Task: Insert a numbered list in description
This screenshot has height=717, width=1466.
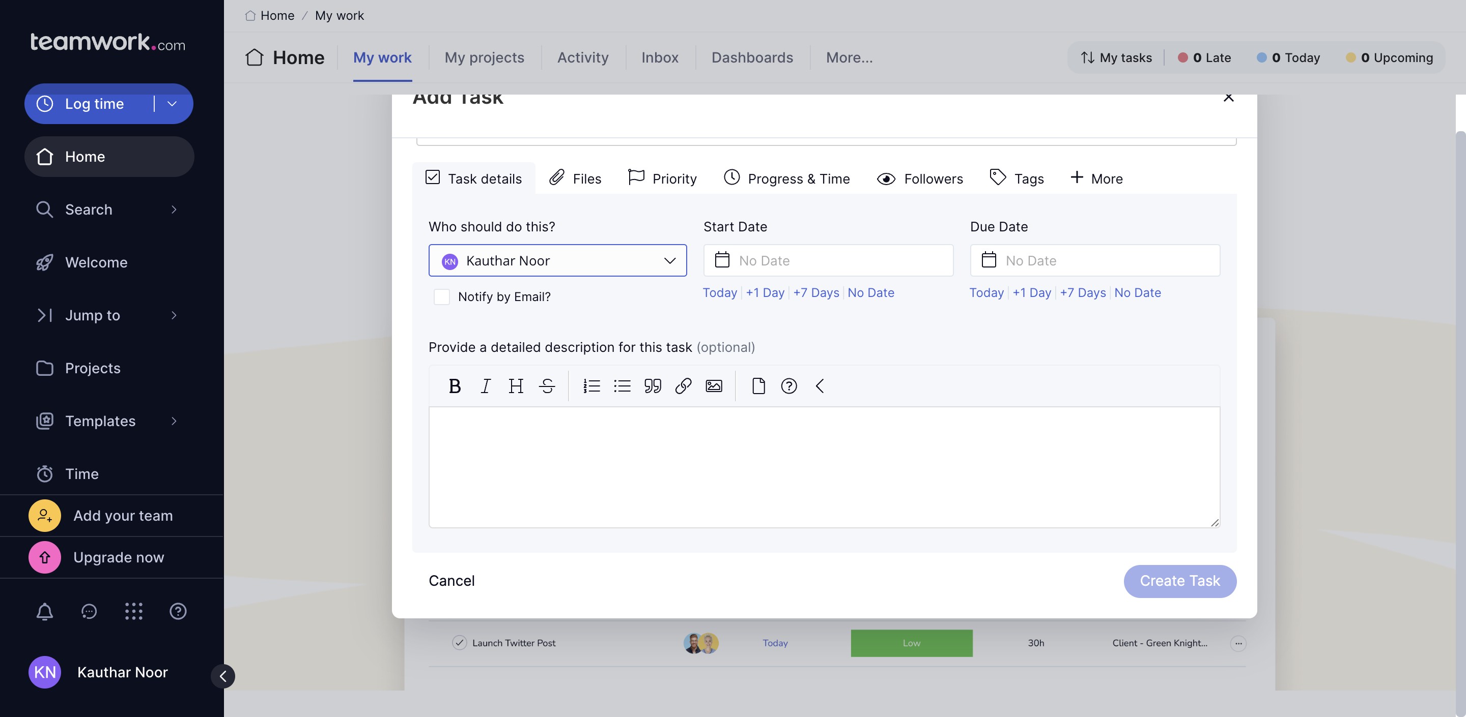Action: (591, 386)
